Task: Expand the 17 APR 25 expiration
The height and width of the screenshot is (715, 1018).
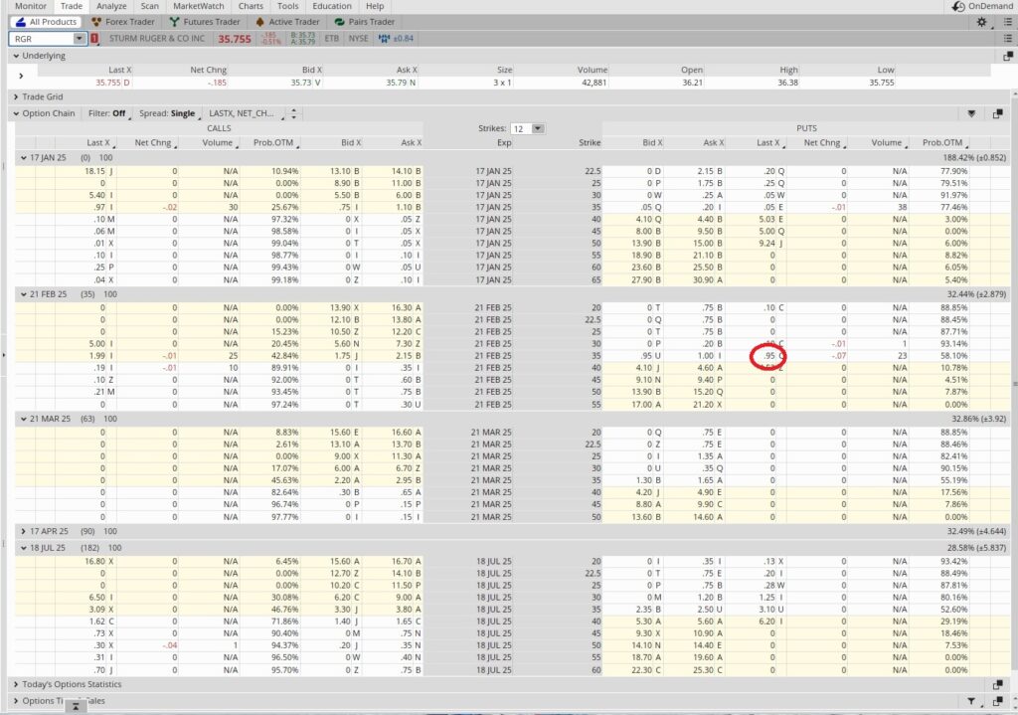Action: [24, 531]
